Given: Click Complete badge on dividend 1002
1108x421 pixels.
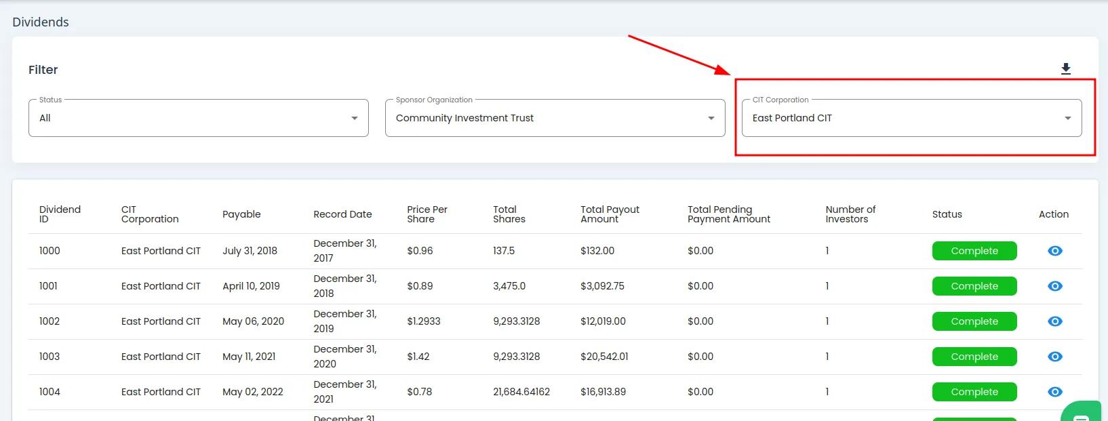Looking at the screenshot, I should click(974, 321).
